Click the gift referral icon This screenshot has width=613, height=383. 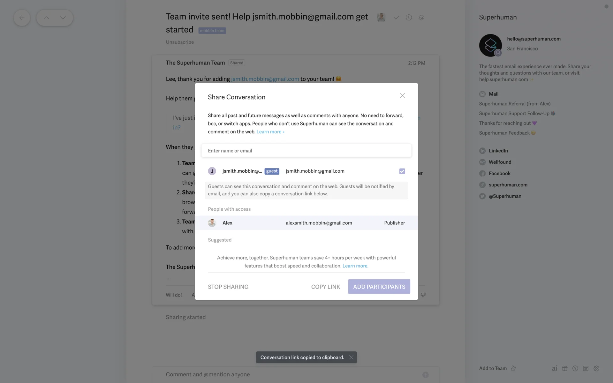(565, 368)
